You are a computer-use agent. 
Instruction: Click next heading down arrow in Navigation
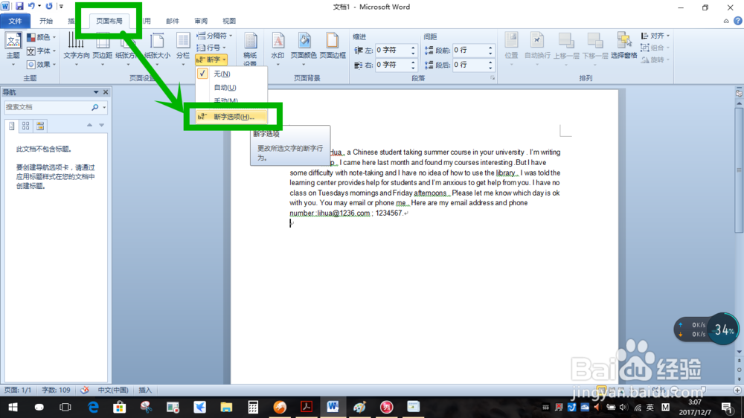click(x=101, y=125)
